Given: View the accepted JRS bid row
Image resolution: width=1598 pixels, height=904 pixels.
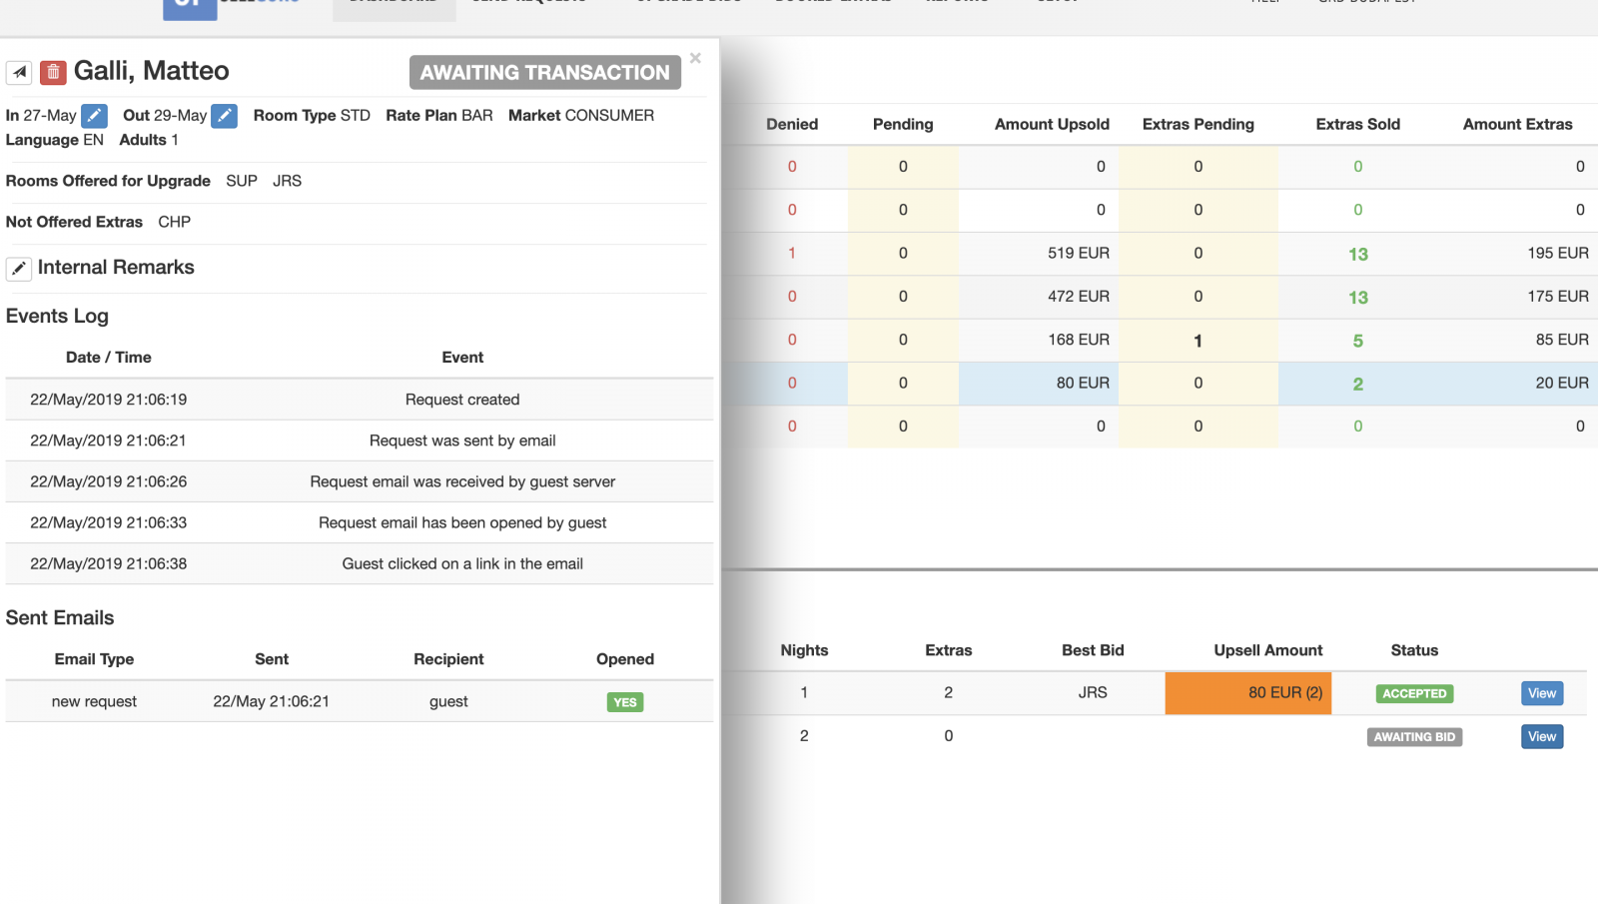Looking at the screenshot, I should [x=1541, y=693].
